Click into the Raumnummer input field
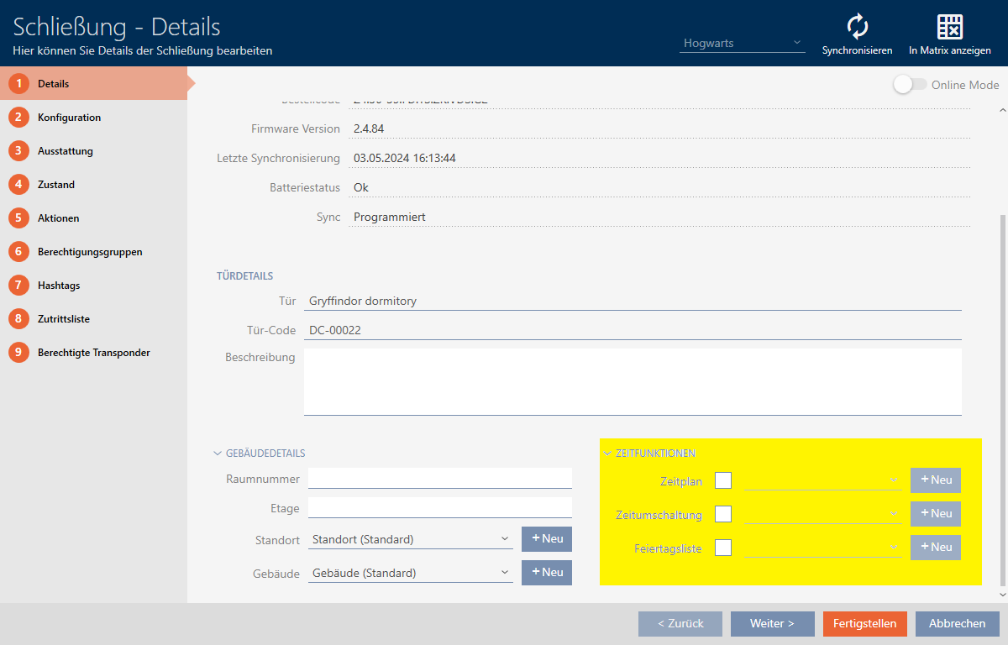The height and width of the screenshot is (645, 1008). [x=439, y=479]
